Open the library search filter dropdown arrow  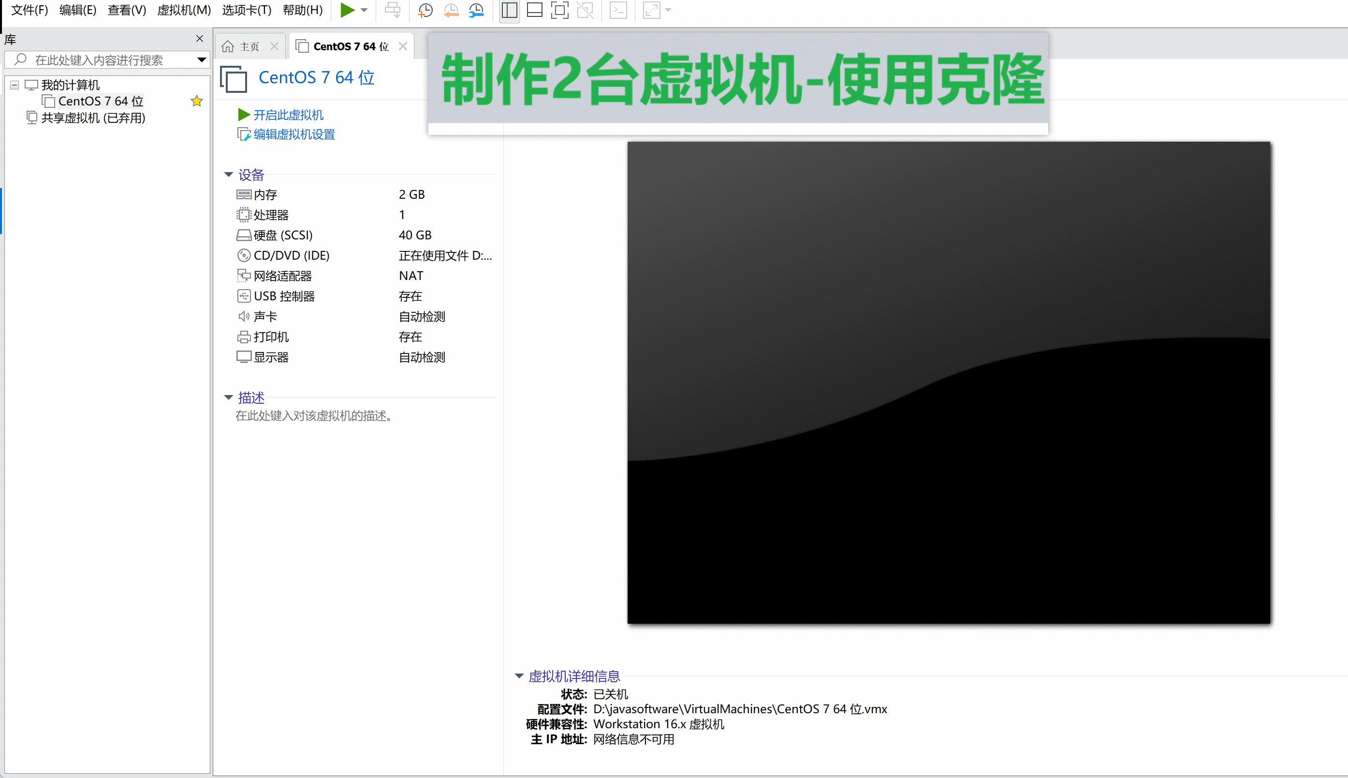[x=202, y=60]
